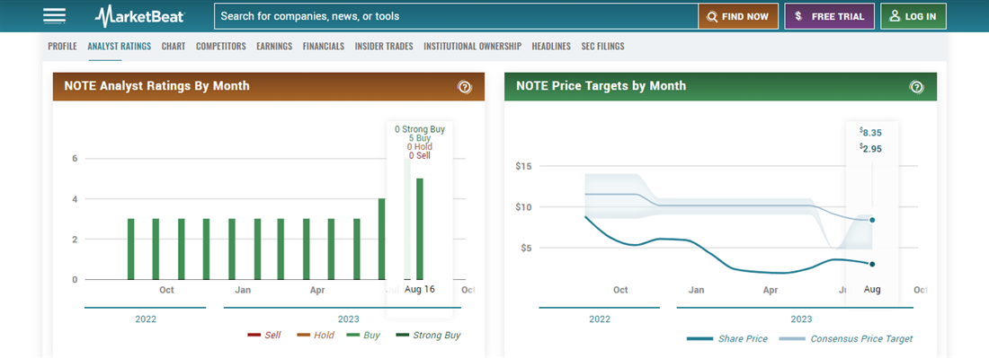Screen dimensions: 989x358
Task: Click help icon on Analyst Ratings panel
Action: [x=465, y=87]
